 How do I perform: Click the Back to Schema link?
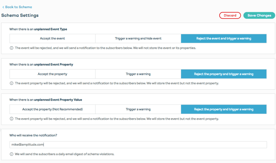pyautogui.click(x=18, y=7)
